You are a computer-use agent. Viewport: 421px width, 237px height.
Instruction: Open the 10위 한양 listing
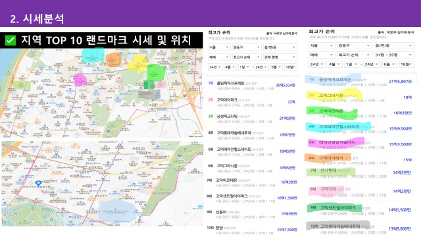click(252, 230)
